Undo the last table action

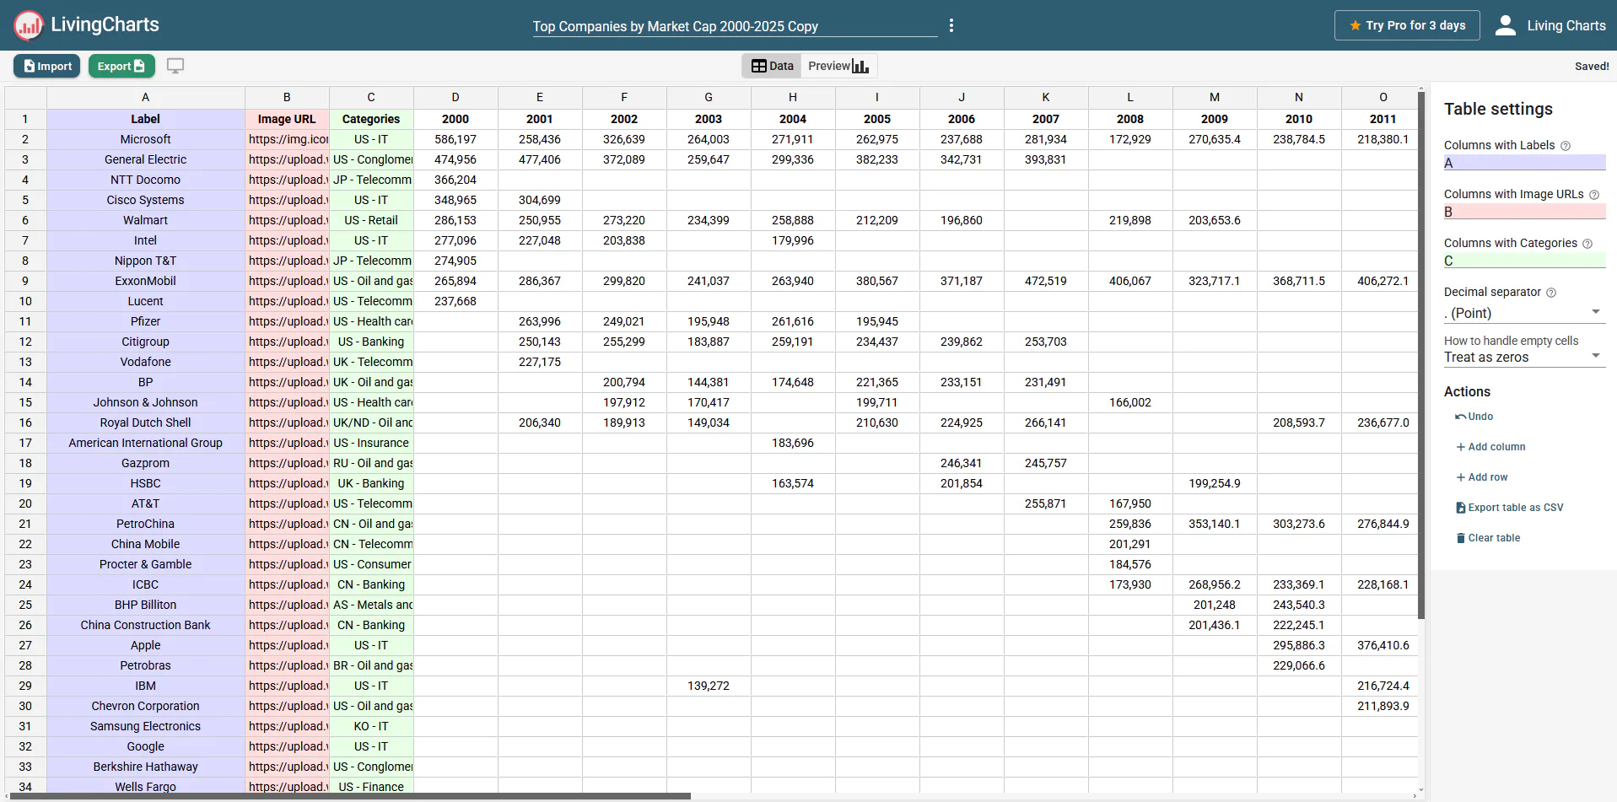pyautogui.click(x=1474, y=417)
